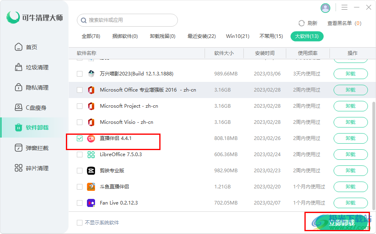The height and width of the screenshot is (234, 376).
Task: Click size value 989.66MB
Action: pyautogui.click(x=226, y=74)
